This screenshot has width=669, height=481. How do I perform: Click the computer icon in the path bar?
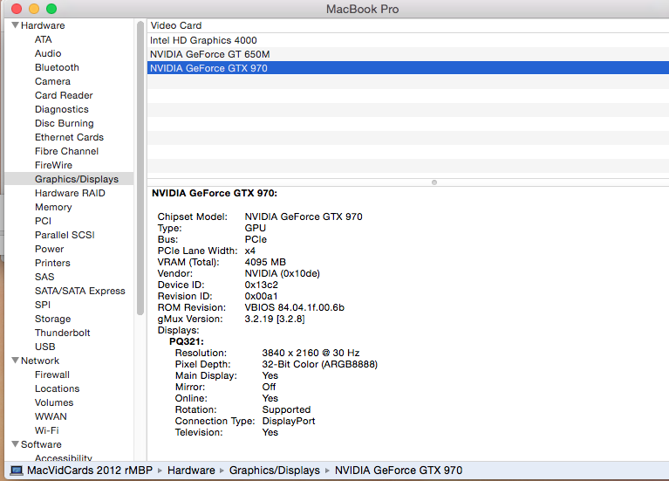[x=17, y=471]
